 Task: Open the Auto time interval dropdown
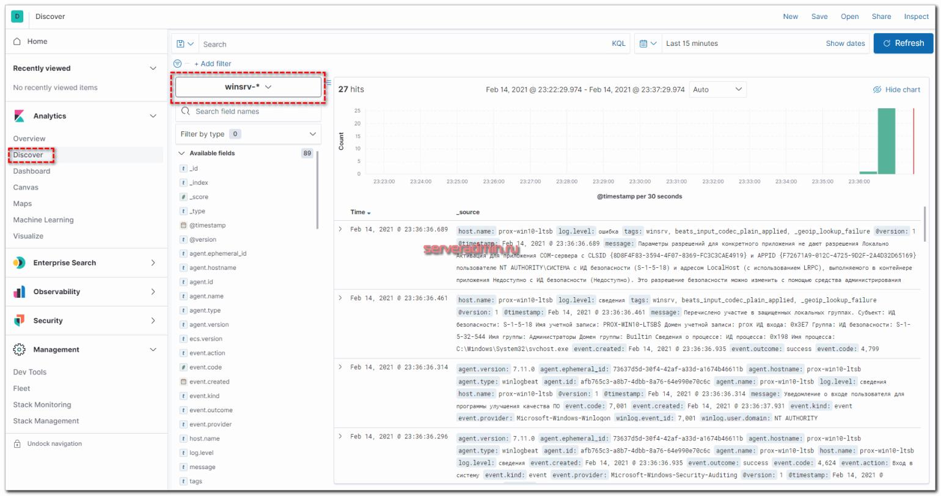[718, 89]
